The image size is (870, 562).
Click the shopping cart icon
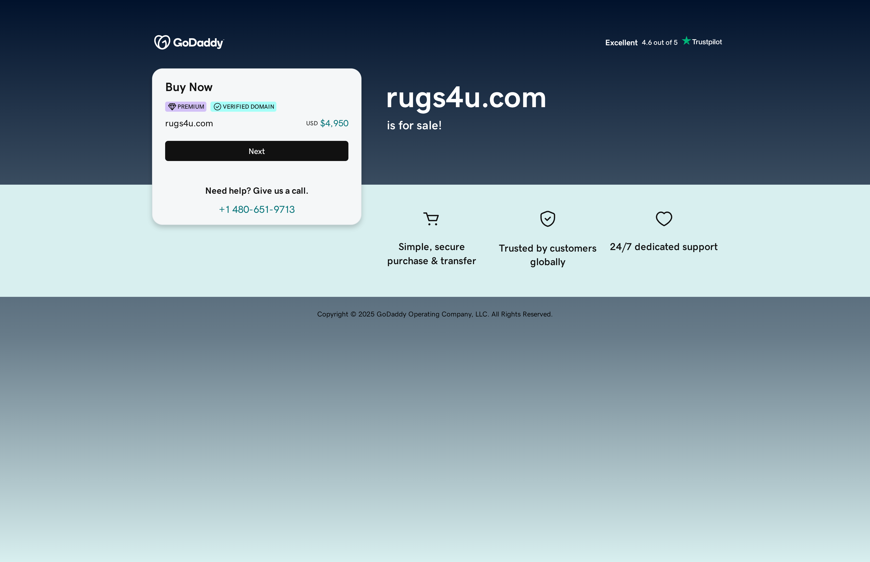coord(431,219)
